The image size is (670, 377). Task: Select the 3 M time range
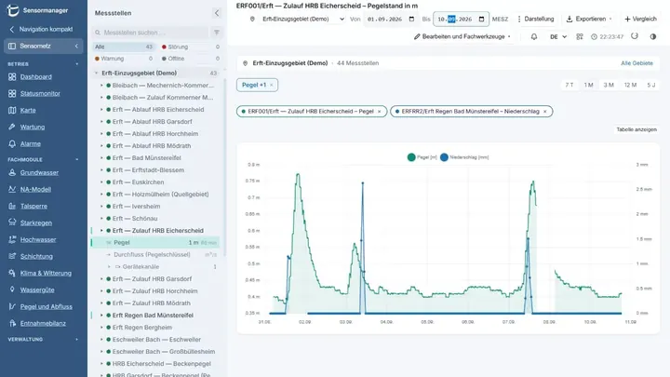pyautogui.click(x=609, y=85)
